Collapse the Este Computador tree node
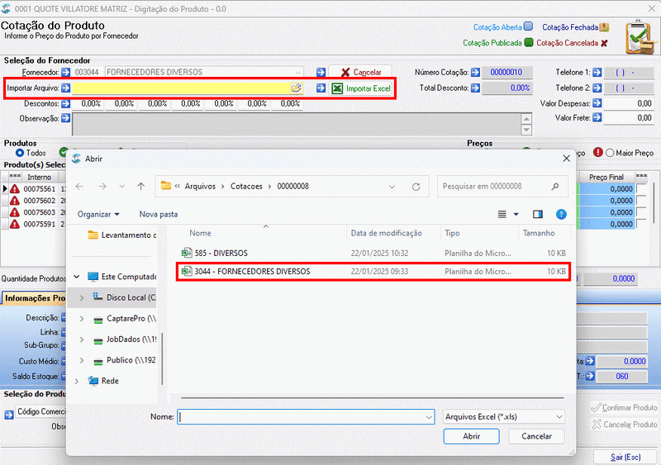This screenshot has width=661, height=465. 77,277
